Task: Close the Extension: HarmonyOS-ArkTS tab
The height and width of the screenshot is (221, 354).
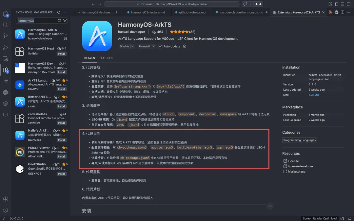Action: [323, 12]
